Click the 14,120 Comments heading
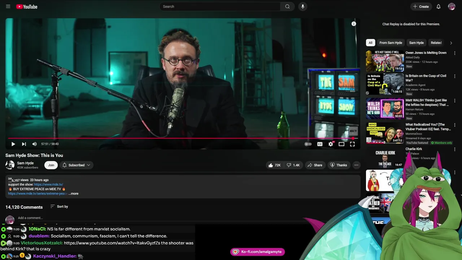This screenshot has width=462, height=260. (x=24, y=207)
